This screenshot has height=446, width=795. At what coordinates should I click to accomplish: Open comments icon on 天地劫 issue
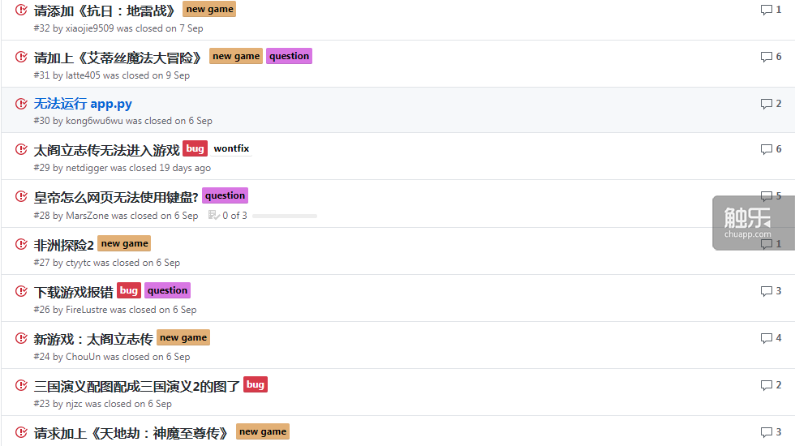pyautogui.click(x=766, y=432)
